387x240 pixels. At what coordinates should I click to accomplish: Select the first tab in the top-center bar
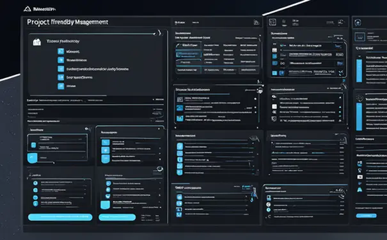180,22
